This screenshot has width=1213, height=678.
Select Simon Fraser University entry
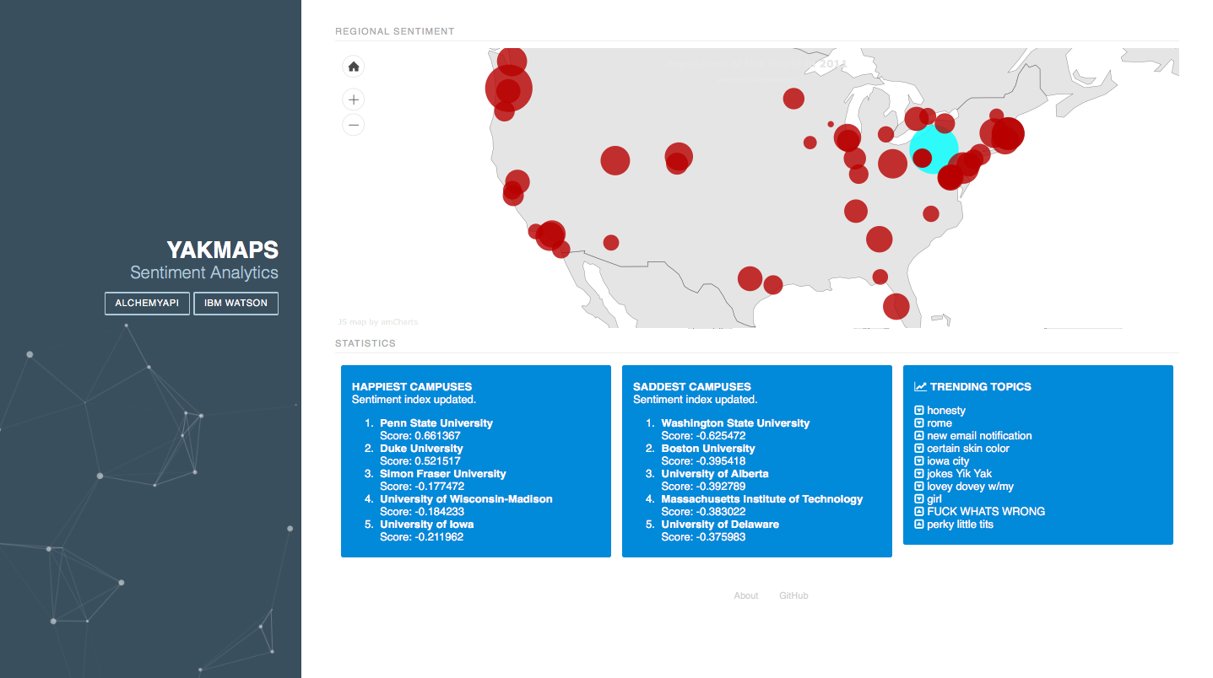point(443,474)
